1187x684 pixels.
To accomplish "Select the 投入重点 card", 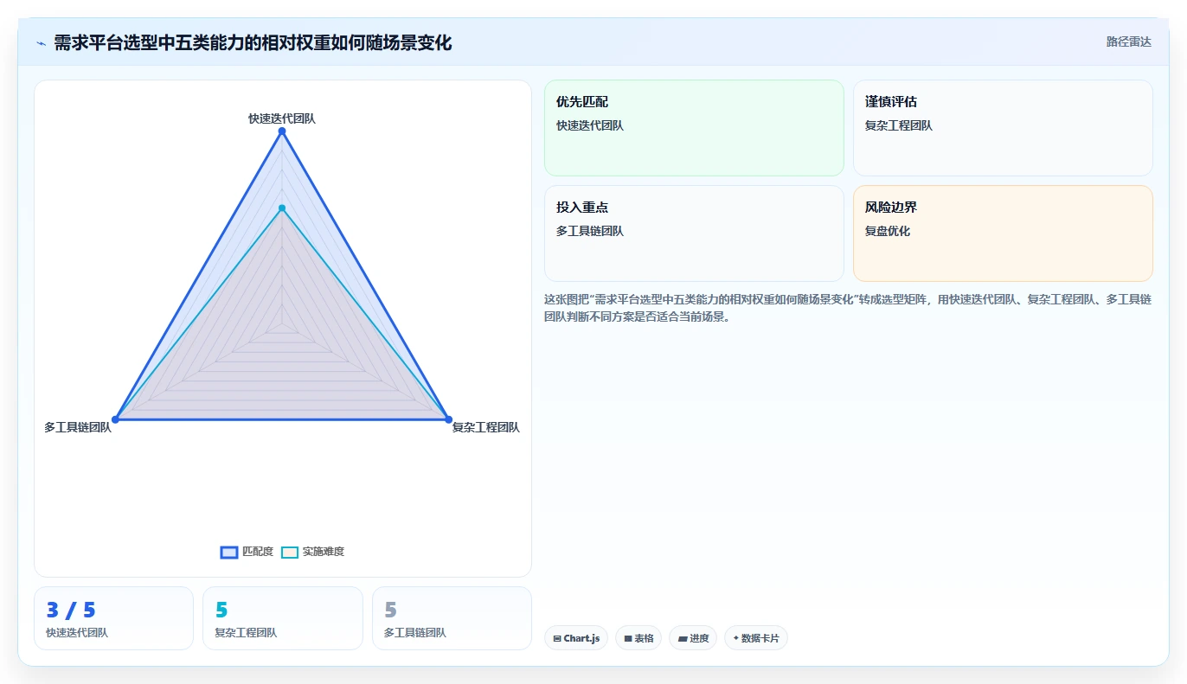I will pyautogui.click(x=694, y=233).
